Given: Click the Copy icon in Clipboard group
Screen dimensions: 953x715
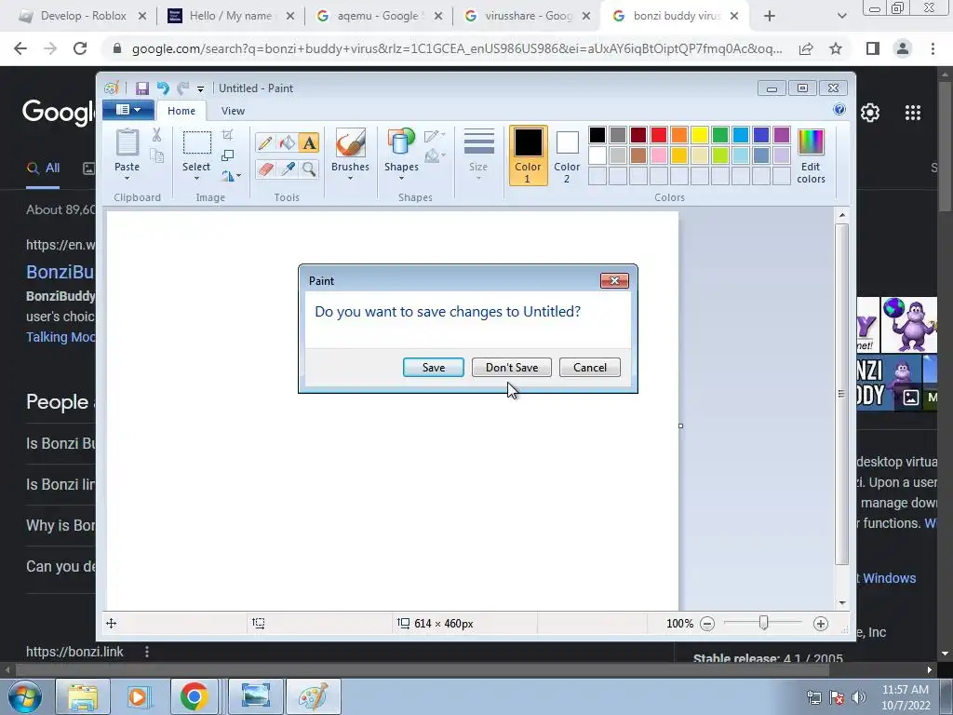Looking at the screenshot, I should coord(156,156).
